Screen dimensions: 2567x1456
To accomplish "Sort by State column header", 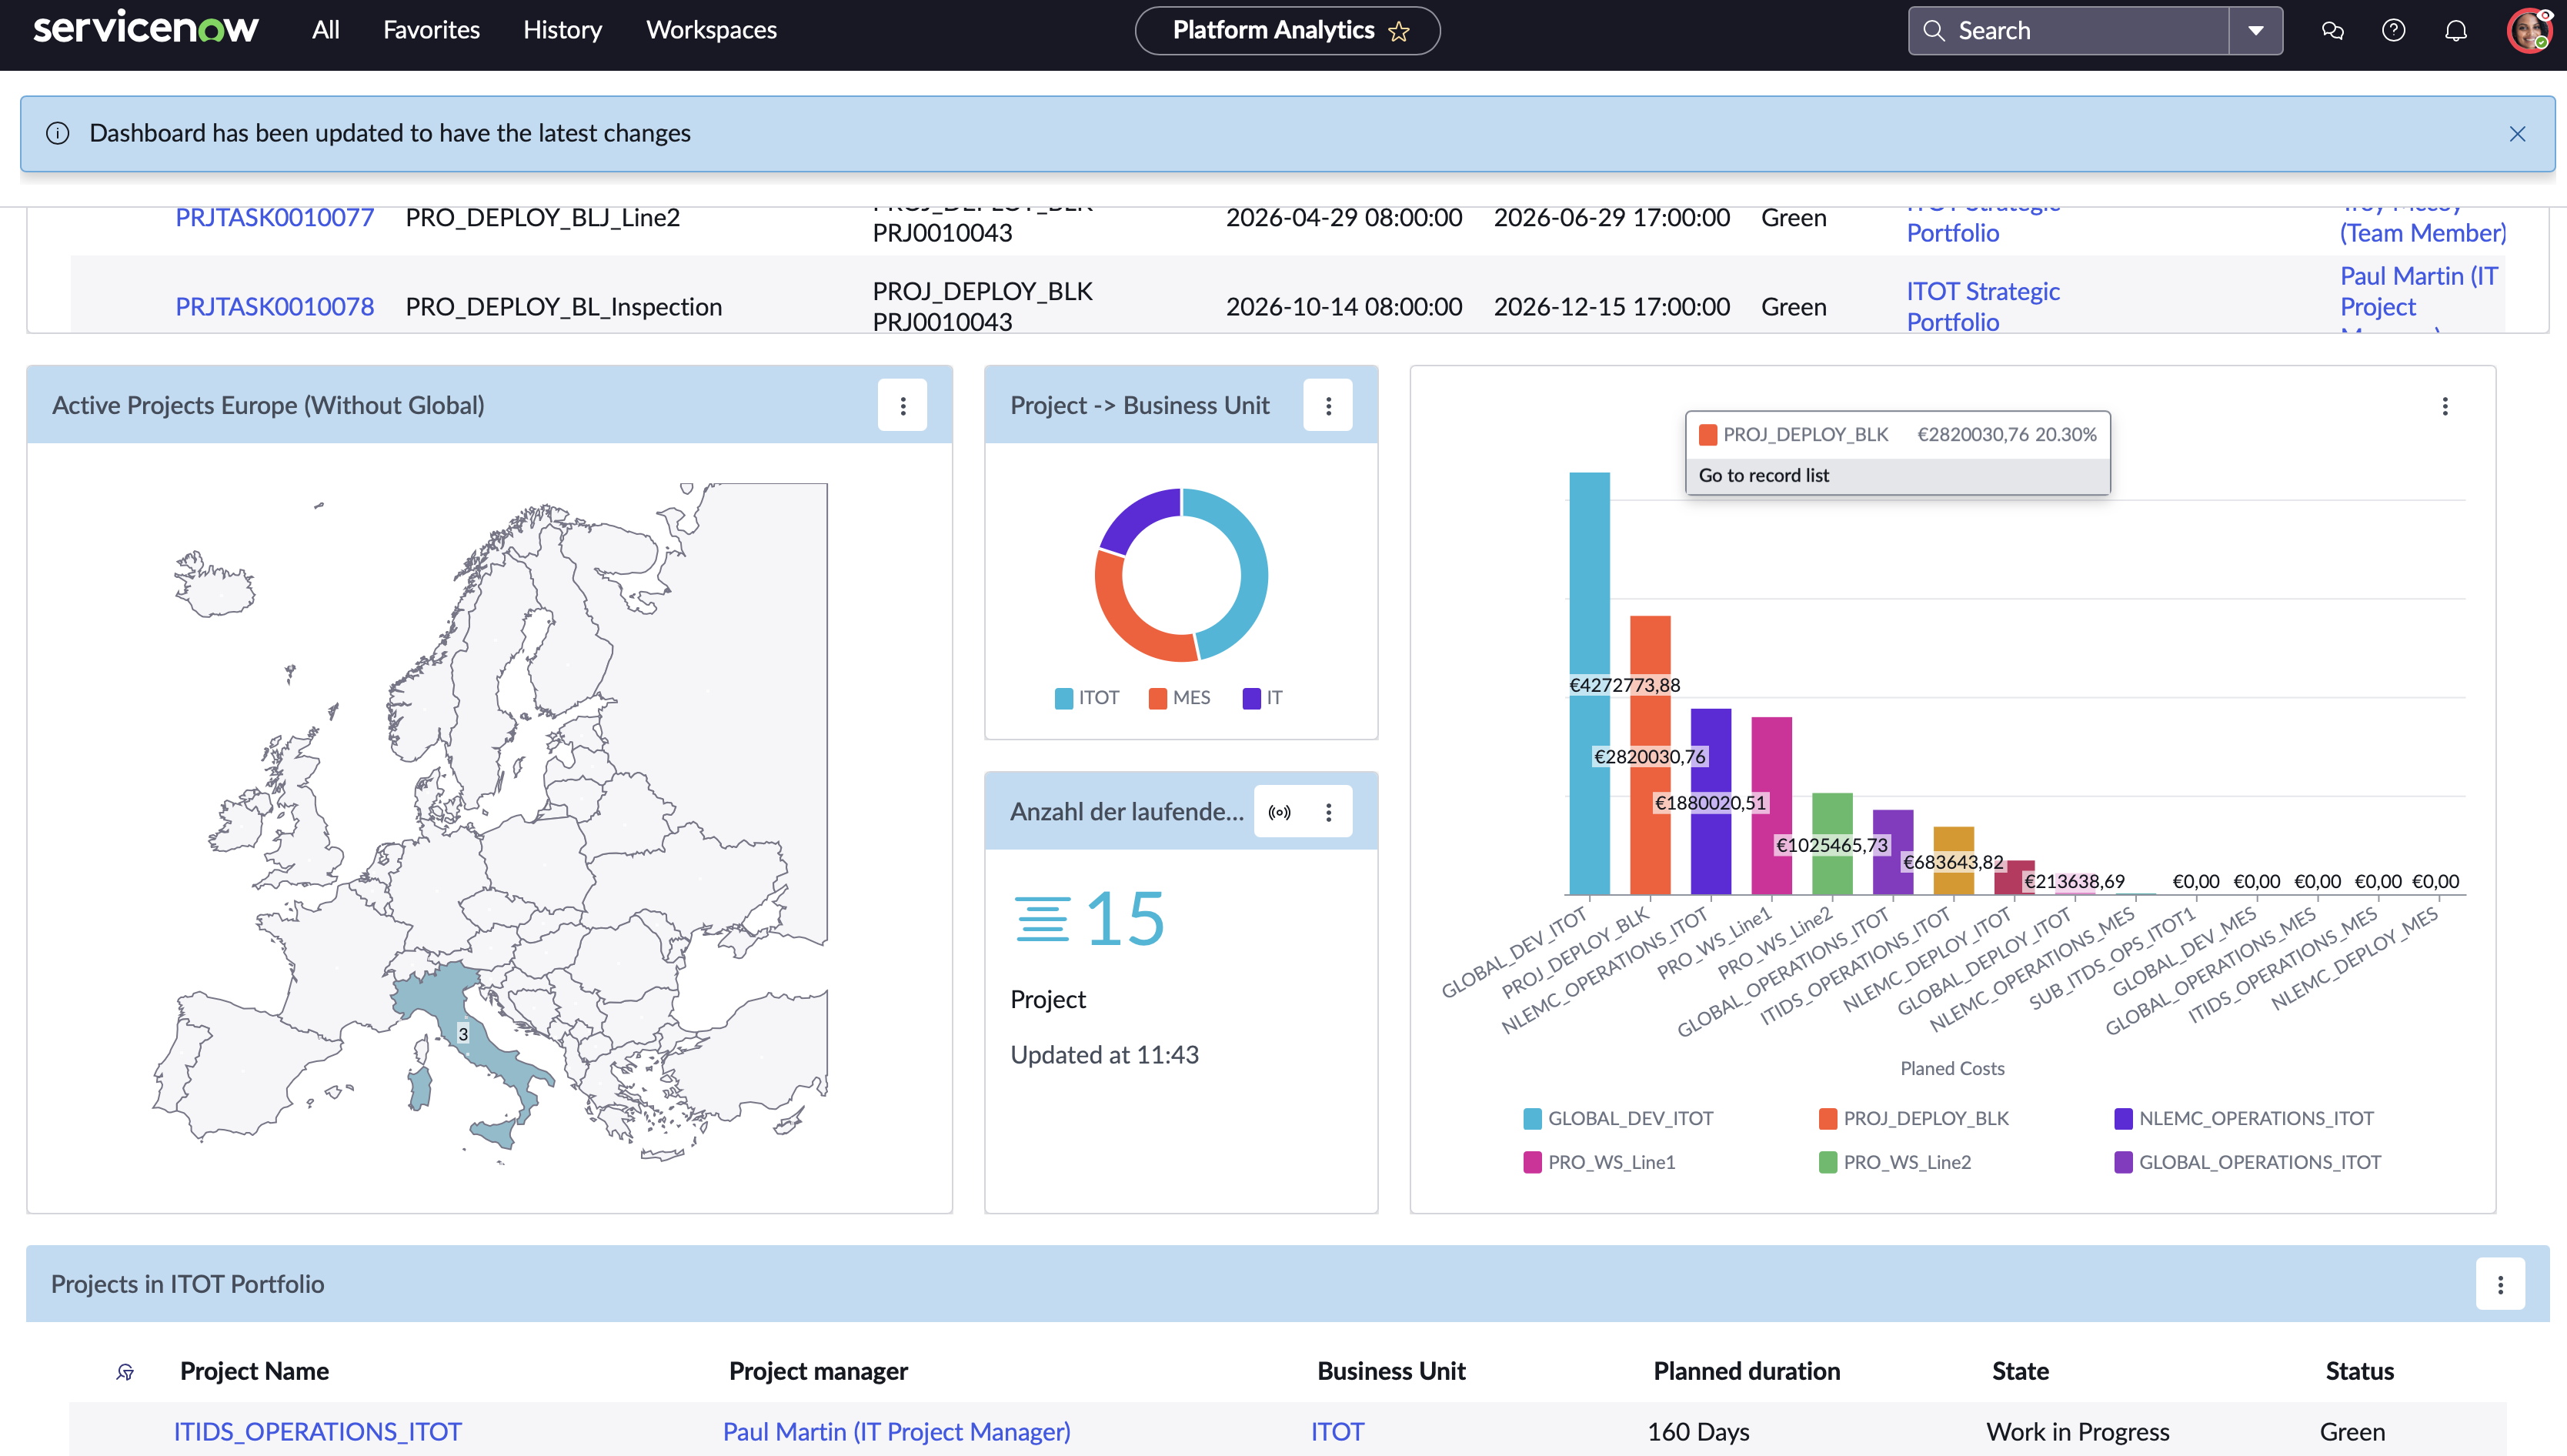I will 2020,1372.
